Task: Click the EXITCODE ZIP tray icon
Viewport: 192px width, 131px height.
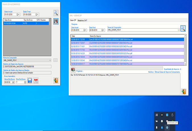Action: (x=167, y=128)
